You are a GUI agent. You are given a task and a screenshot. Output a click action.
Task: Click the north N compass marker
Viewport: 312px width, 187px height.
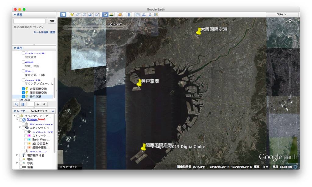(290, 20)
